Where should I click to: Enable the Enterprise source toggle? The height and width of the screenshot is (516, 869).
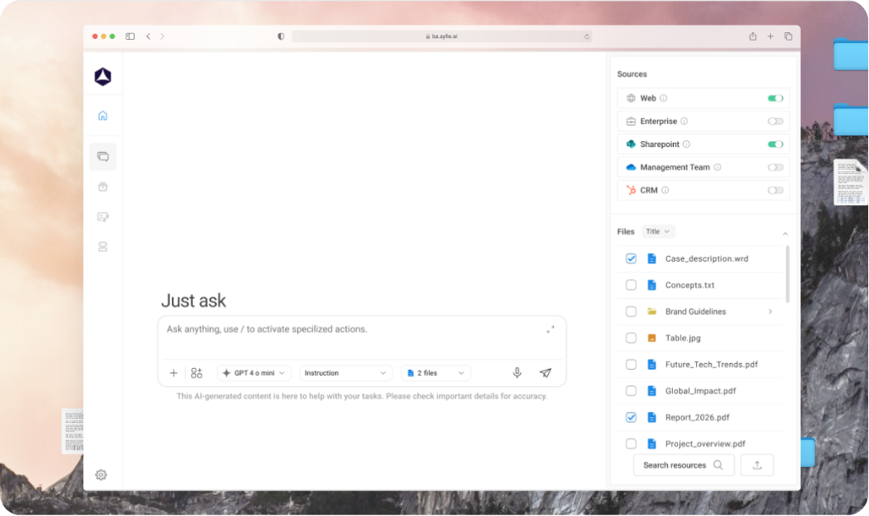tap(775, 121)
